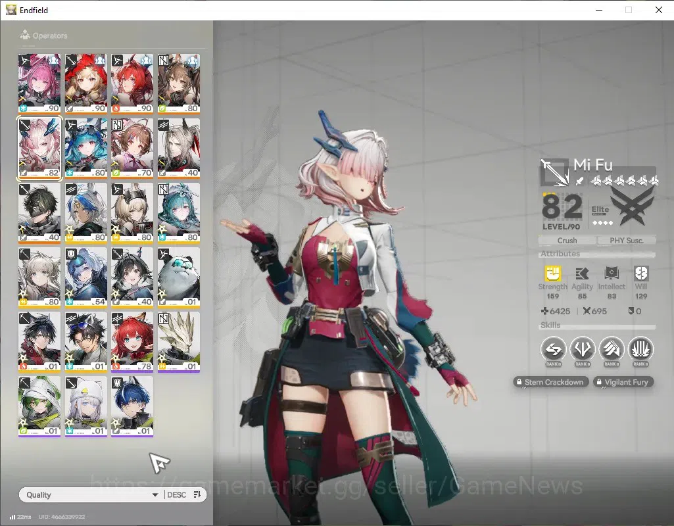674x526 pixels.
Task: Click the sword weapon-type icon beside star rating
Action: point(580,181)
